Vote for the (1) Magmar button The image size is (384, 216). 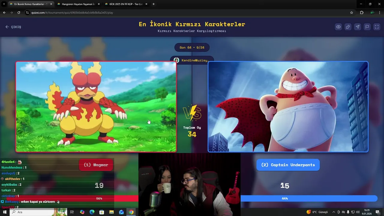pos(96,165)
